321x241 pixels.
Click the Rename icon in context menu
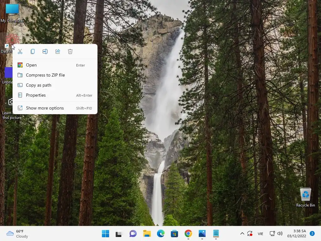(x=45, y=51)
